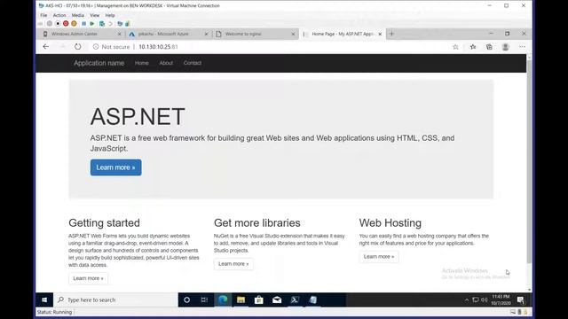This screenshot has width=568, height=319.
Task: Open the notebook-like app after PowerShell
Action: coord(313,300)
